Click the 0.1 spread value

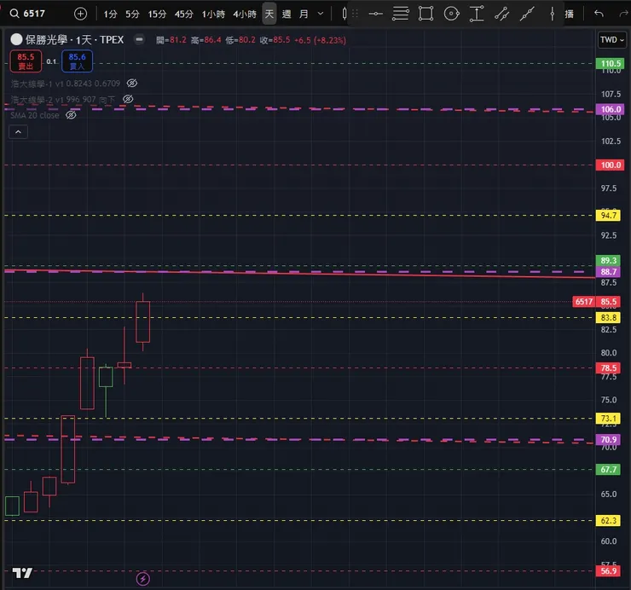click(51, 61)
